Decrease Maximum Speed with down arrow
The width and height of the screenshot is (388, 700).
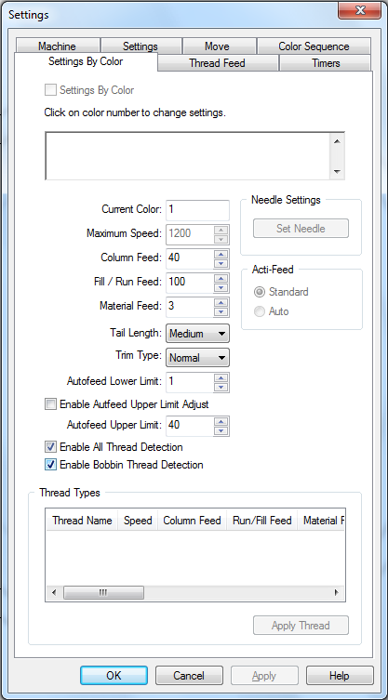click(x=221, y=239)
